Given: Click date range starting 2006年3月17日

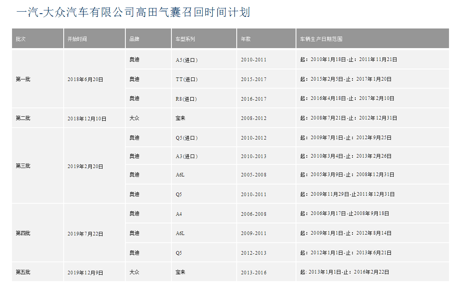Looking at the screenshot, I should (x=344, y=213).
